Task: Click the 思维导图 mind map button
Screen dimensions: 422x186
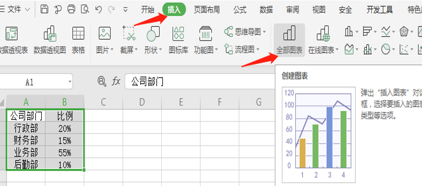Action: (x=243, y=32)
